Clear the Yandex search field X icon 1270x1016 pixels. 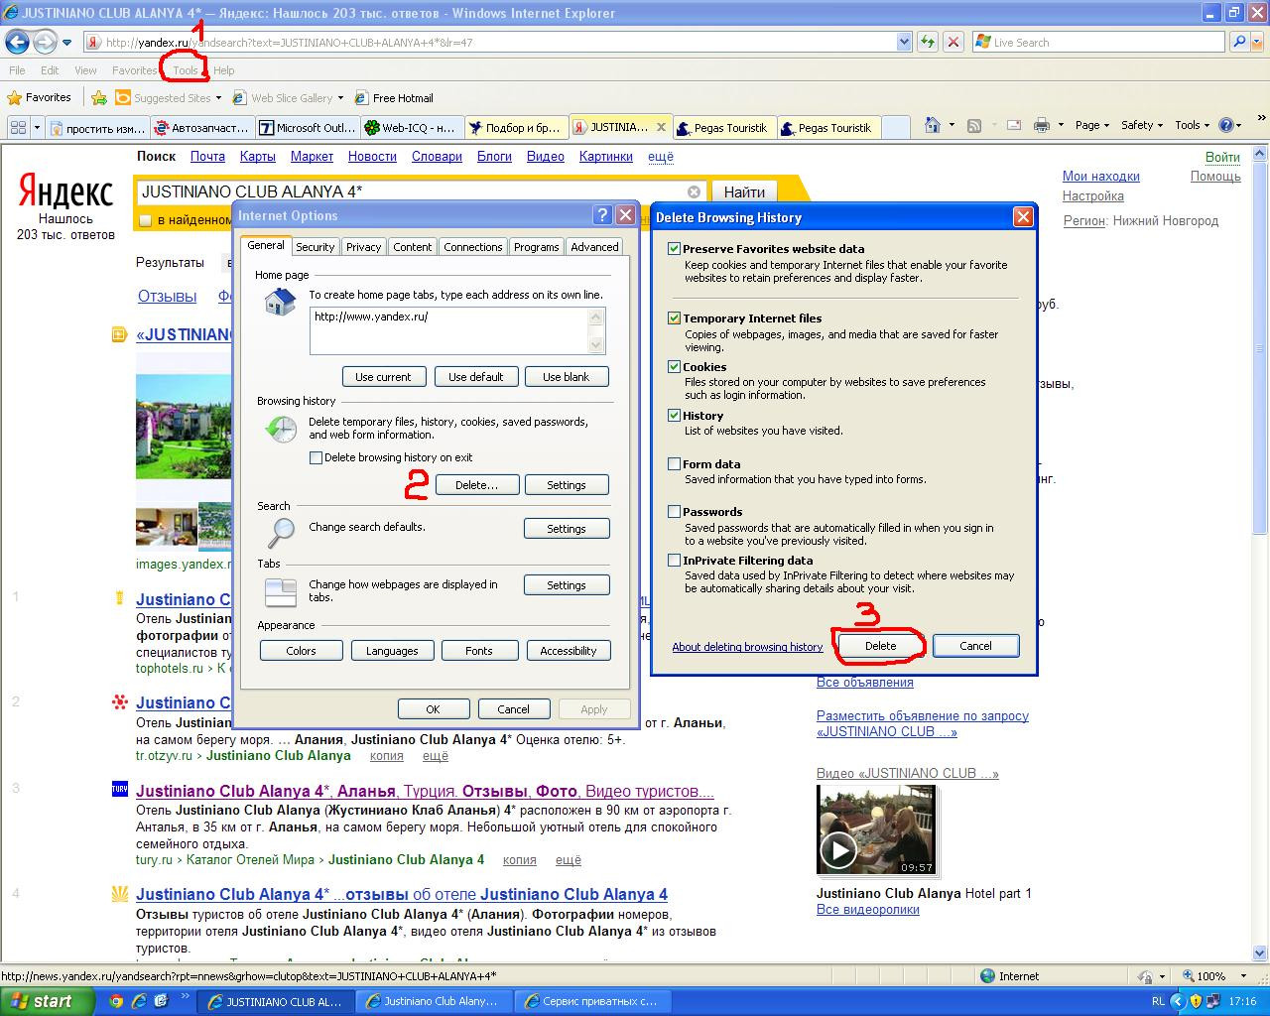click(694, 191)
